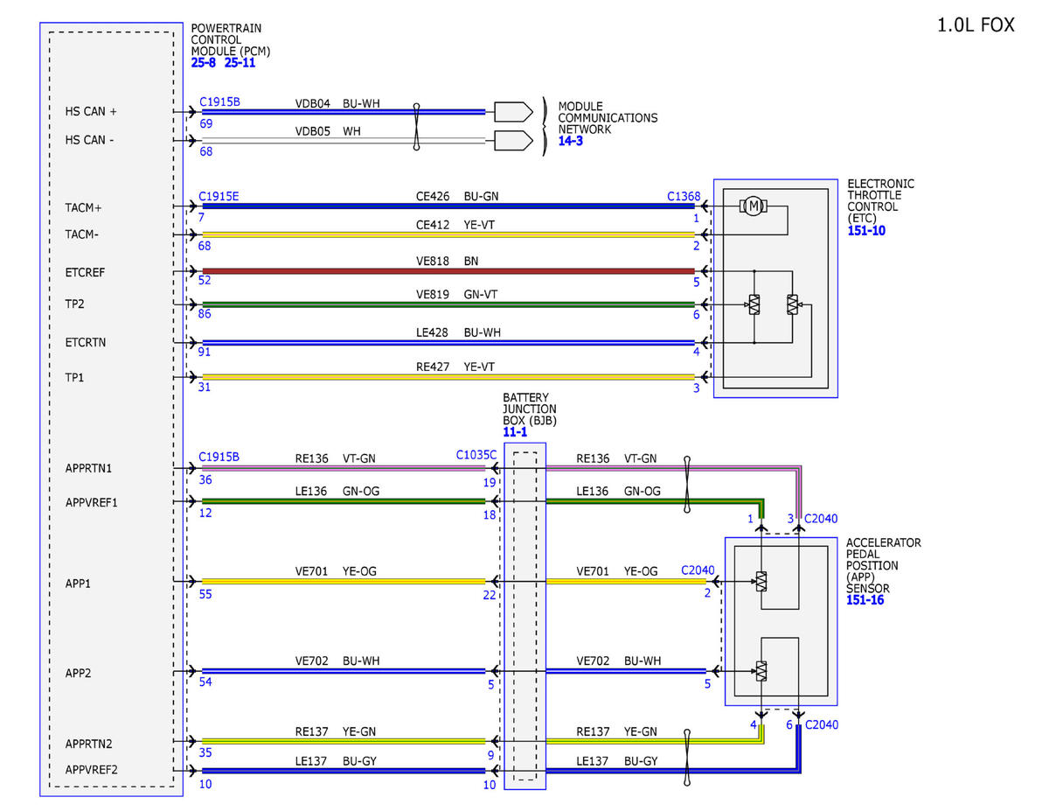Click BJB pin number 18 on LE136

click(490, 515)
